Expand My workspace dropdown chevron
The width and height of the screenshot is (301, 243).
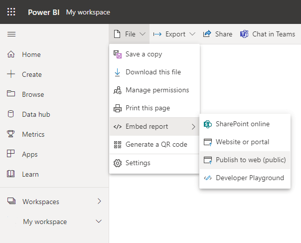pos(99,222)
